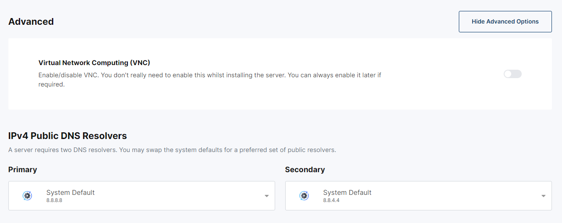Click the two DNS resolvers description
The width and height of the screenshot is (562, 223).
172,150
